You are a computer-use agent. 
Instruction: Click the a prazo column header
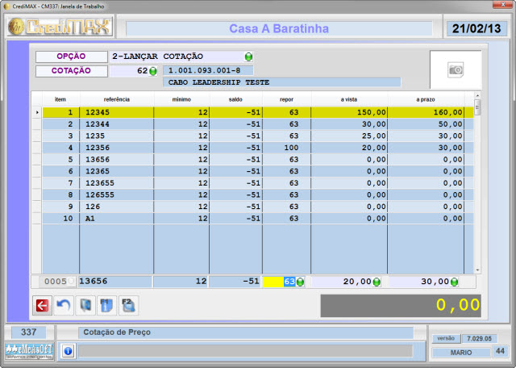[426, 98]
